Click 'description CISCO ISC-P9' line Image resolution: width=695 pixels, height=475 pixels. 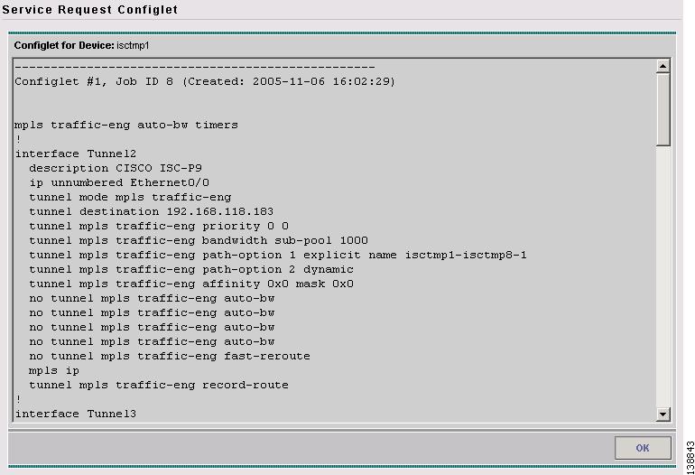click(116, 169)
